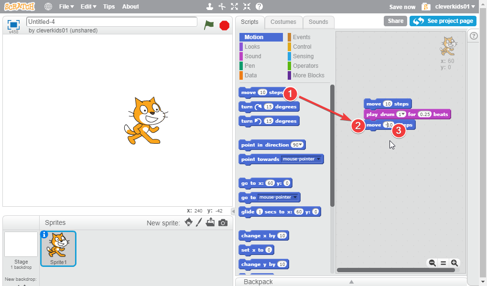Click the Share button
The height and width of the screenshot is (286, 487).
395,21
